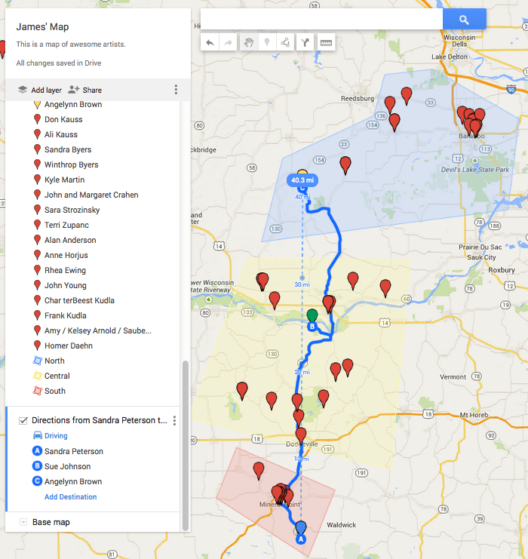This screenshot has width=528, height=559.
Task: Select Char terBeest Kudla in the list
Action: click(79, 300)
